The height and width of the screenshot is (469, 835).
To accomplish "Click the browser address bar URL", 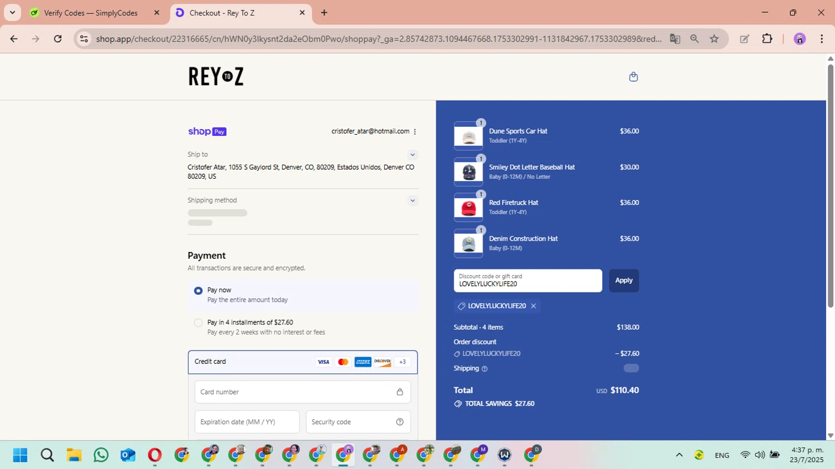I will [379, 39].
